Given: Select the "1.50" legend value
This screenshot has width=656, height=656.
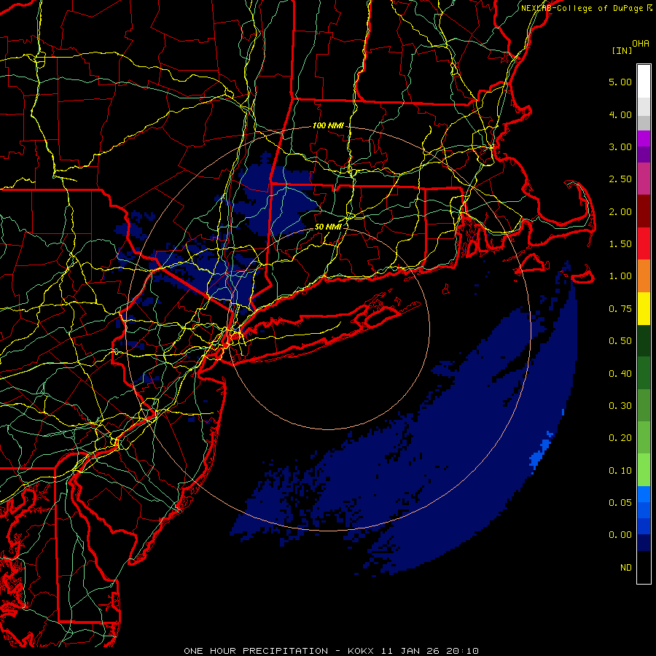Looking at the screenshot, I should click(x=620, y=244).
